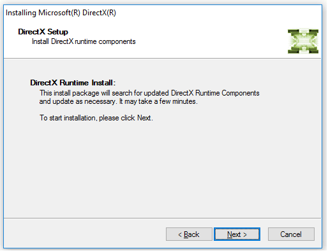Click the separator line above the buttons
Image resolution: width=328 pixels, height=251 pixels.
click(x=162, y=218)
